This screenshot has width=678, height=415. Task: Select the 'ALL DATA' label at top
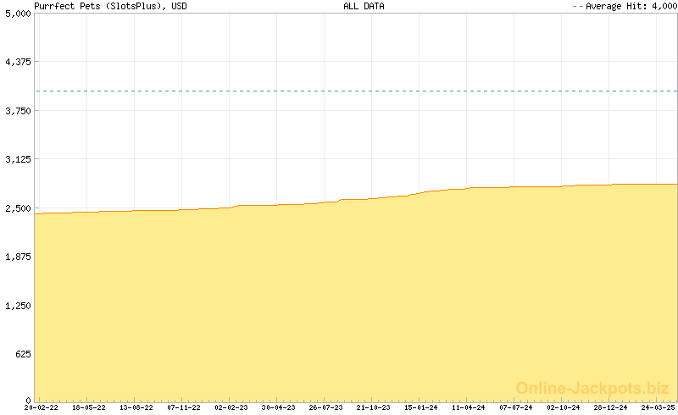tap(364, 6)
